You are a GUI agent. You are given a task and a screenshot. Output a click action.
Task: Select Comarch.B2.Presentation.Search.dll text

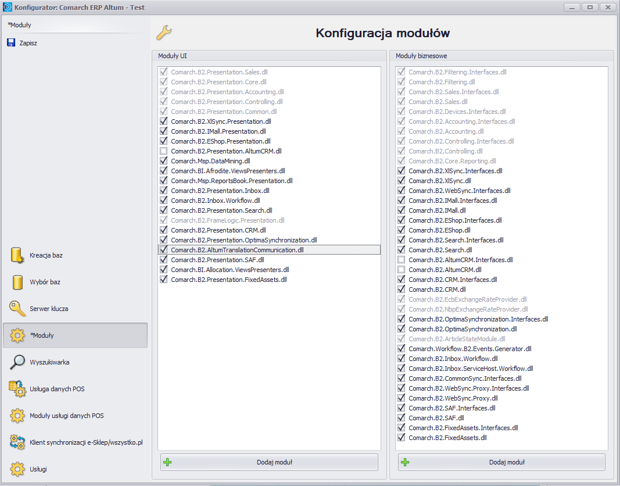[x=222, y=210]
